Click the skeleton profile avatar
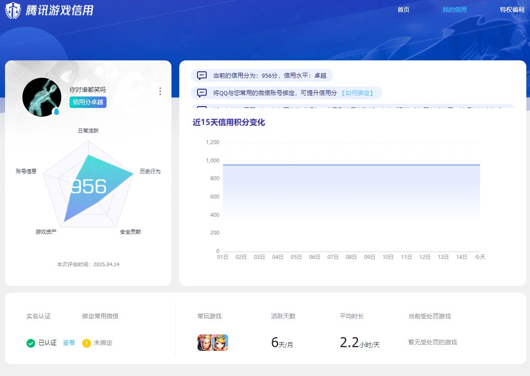Screen dimensions: 530x376 click(42, 97)
